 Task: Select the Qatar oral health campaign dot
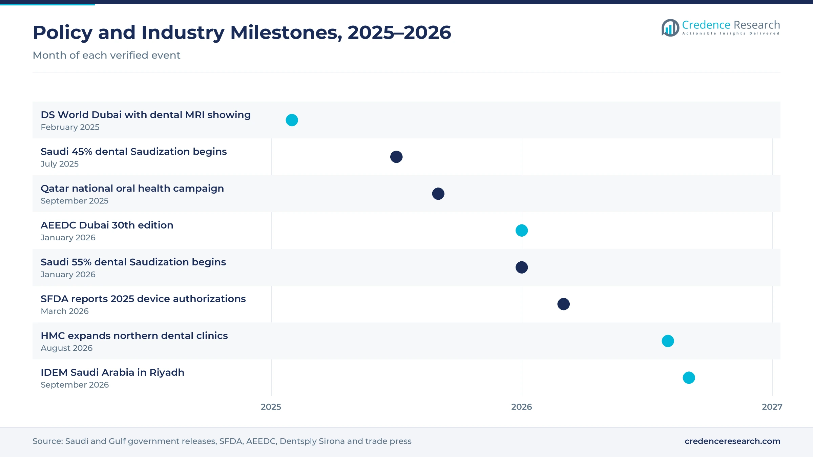(438, 194)
